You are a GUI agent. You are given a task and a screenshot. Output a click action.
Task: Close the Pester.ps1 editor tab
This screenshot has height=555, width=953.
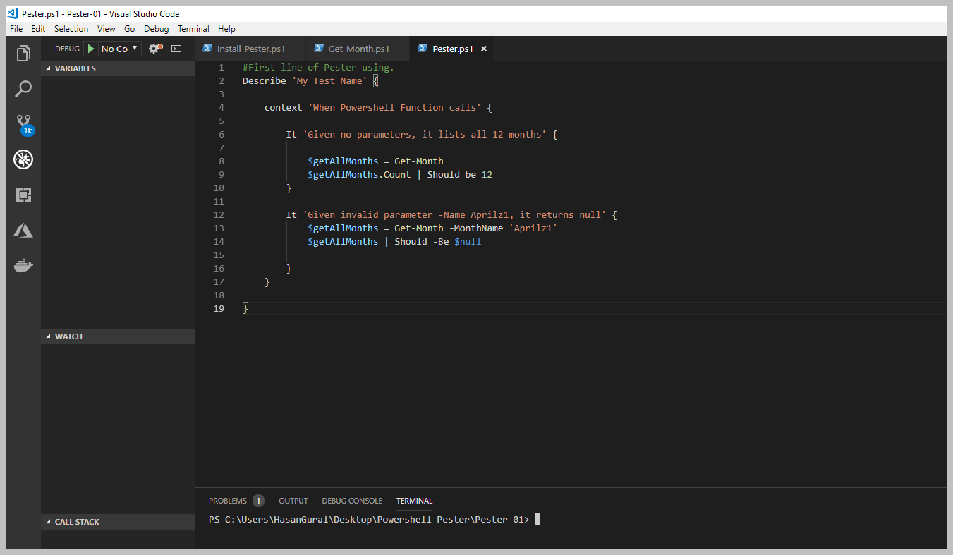[x=484, y=49]
